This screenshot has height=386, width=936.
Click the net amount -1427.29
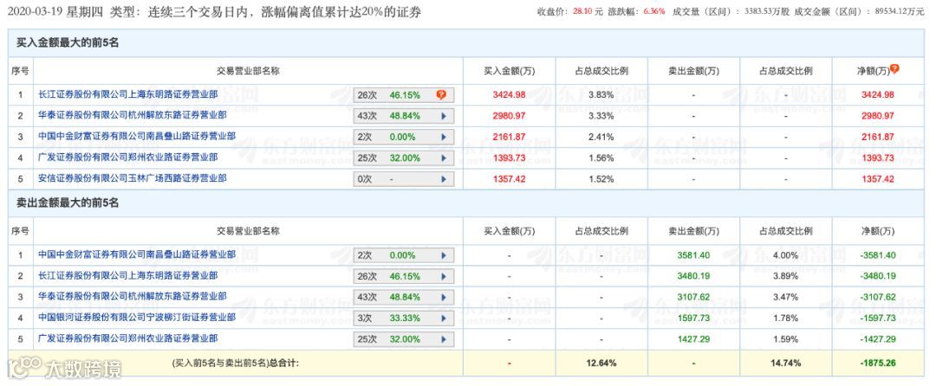click(x=877, y=339)
